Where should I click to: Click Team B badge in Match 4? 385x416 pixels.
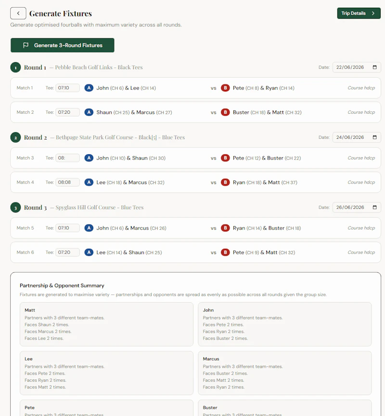225,182
